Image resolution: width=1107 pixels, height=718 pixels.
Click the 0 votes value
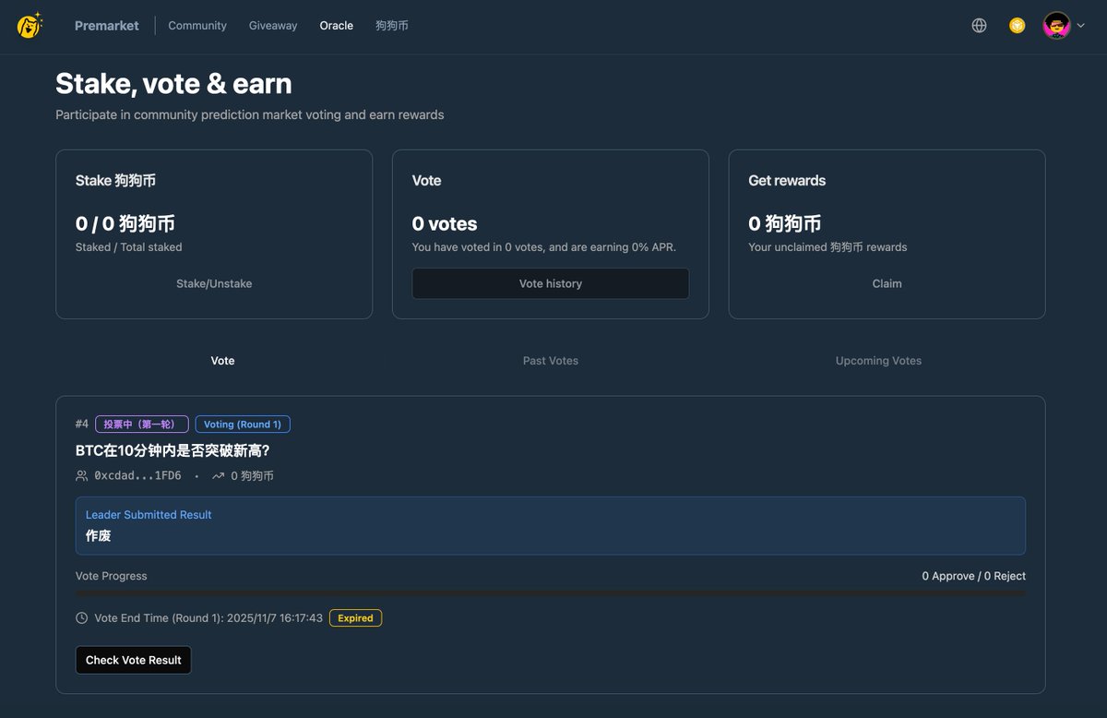(x=445, y=223)
